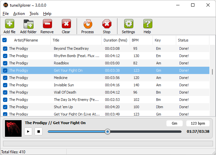Uncheck the Shut 'em Up row checkbox

click(5, 107)
